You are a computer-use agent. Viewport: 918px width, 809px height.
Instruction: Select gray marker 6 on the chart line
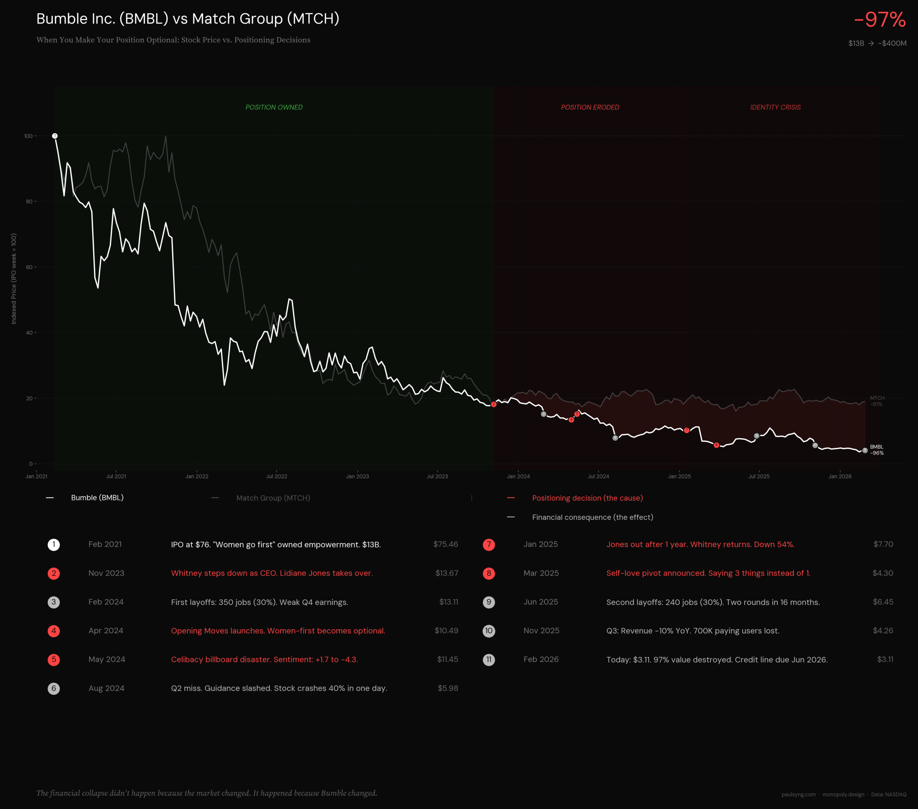615,438
